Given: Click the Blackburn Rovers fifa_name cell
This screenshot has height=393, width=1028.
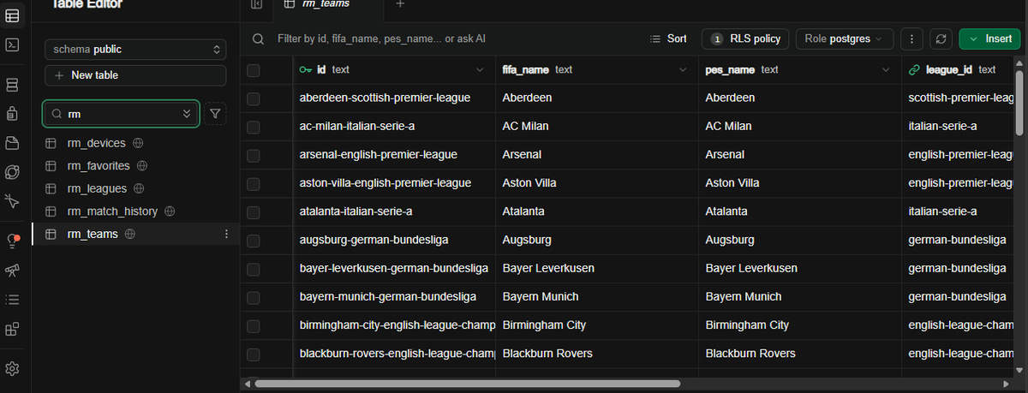Looking at the screenshot, I should click(x=597, y=354).
